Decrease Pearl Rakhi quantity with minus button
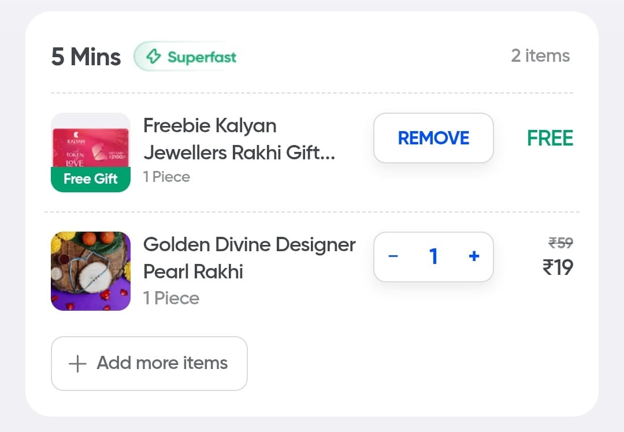 click(393, 256)
